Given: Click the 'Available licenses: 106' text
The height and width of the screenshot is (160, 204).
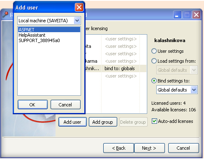Looking at the screenshot, I should (174, 110).
